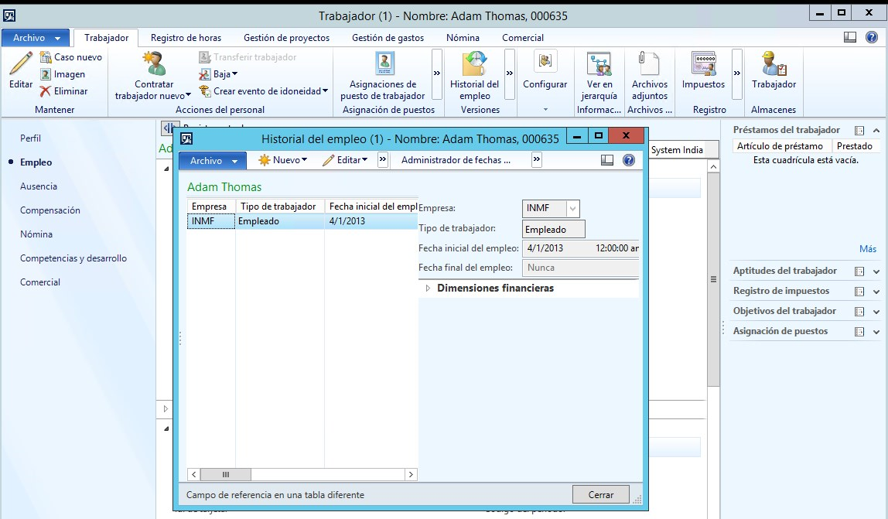Screen dimensions: 888x519
Task: Expand the Registro ribbon group chevron
Action: point(737,73)
